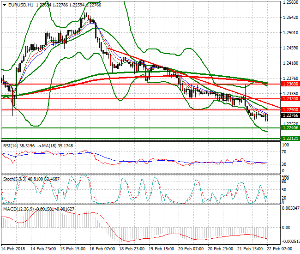
Task: Click the 14 Feb 23:00 time label
Action: tap(43, 249)
